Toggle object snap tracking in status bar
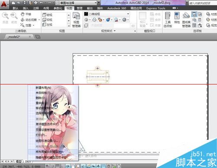Screen dimensions: 217x168 (x=83, y=166)
